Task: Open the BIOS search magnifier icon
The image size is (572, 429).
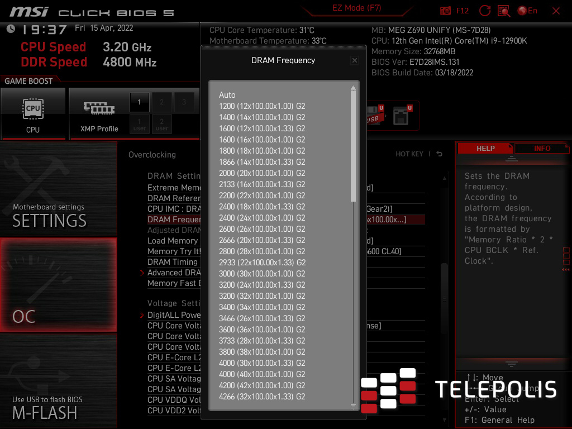Action: coord(504,11)
